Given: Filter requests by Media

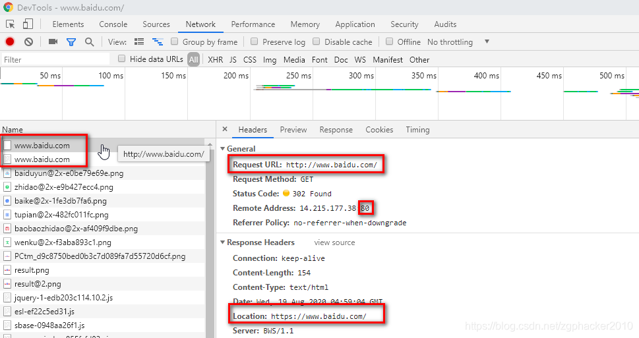Looking at the screenshot, I should [294, 59].
